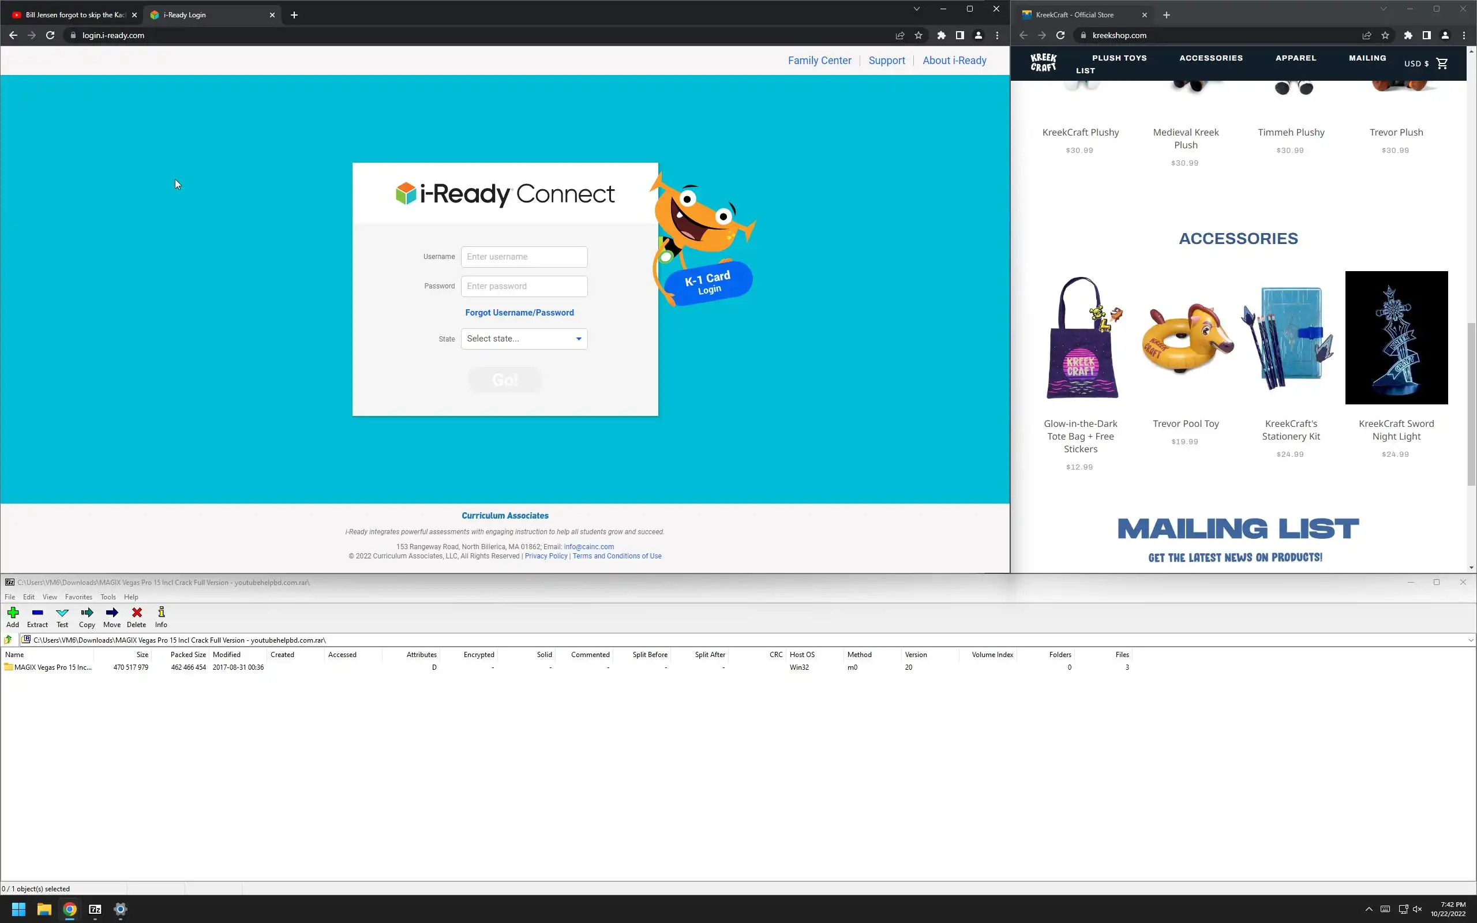Open the USD currency selector

coord(1416,63)
